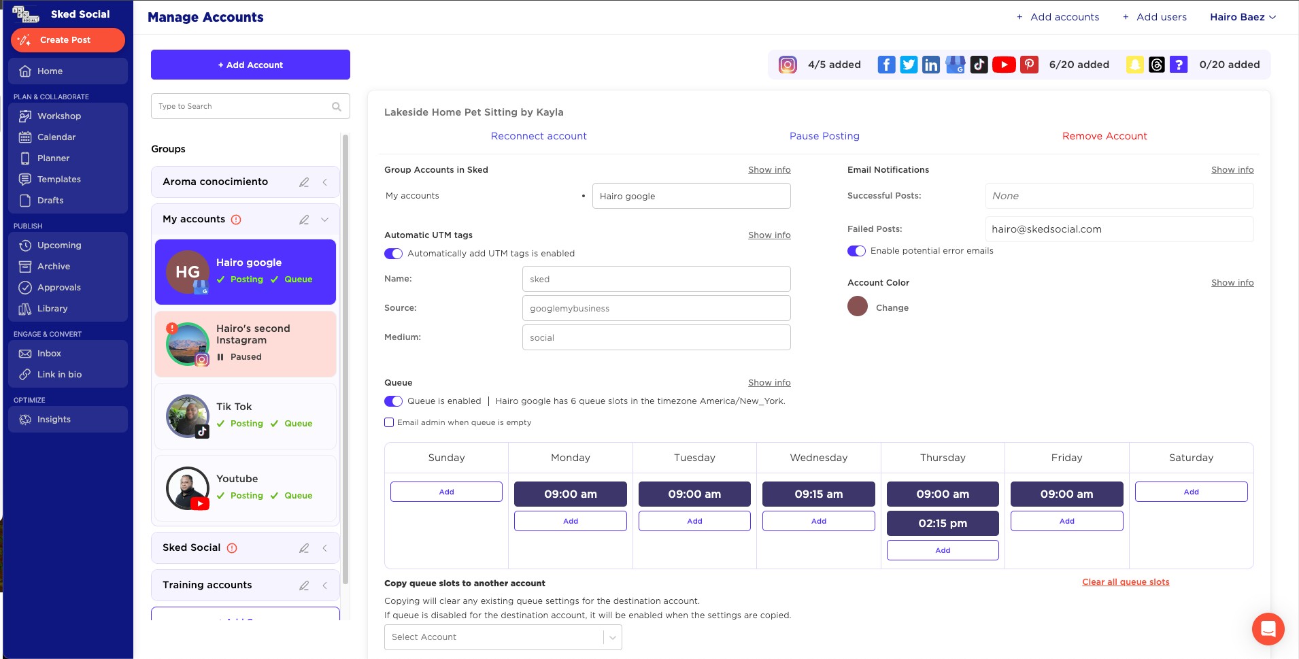Click the Thursday 02:15 pm queue slot

(943, 523)
